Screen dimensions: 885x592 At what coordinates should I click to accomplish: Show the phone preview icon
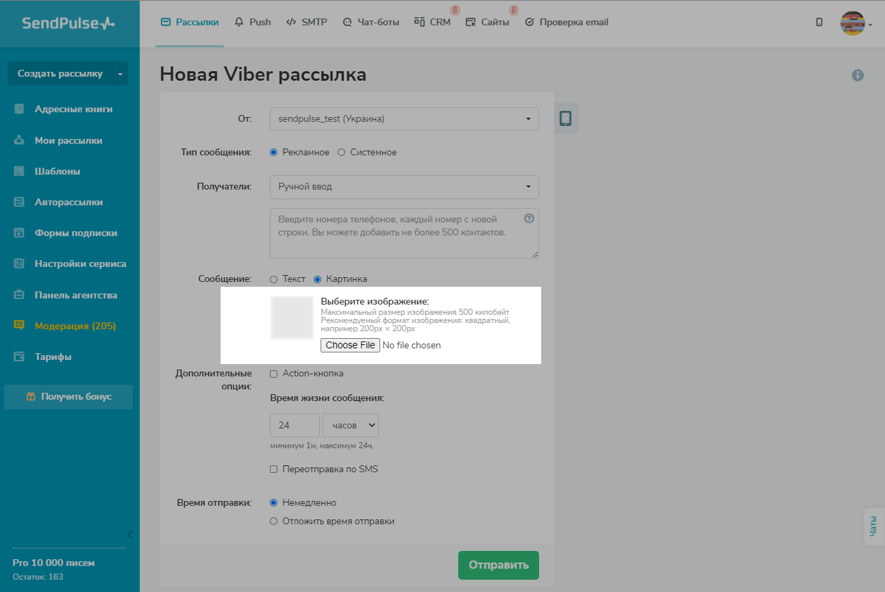[x=565, y=118]
